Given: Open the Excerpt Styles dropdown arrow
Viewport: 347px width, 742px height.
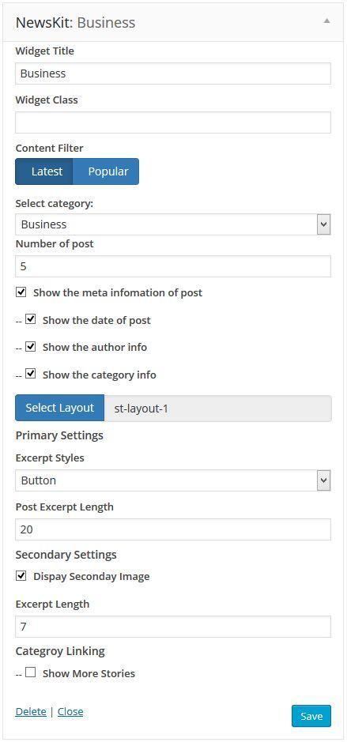Looking at the screenshot, I should pyautogui.click(x=323, y=480).
